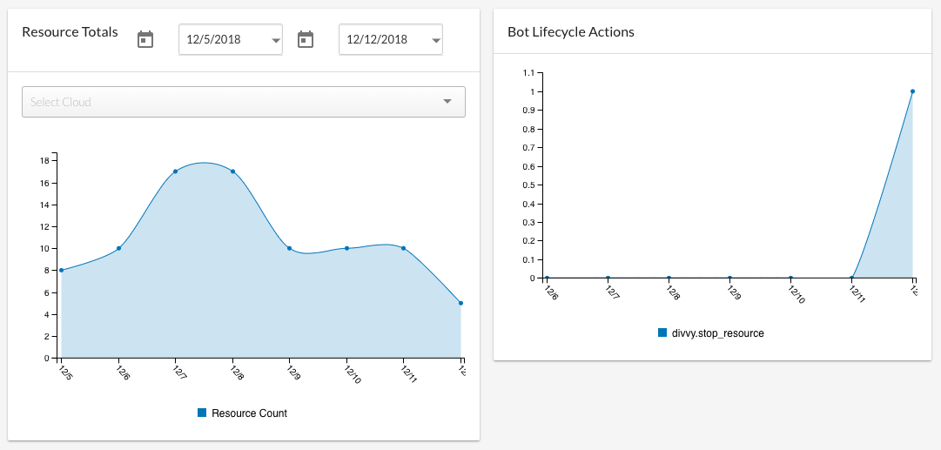
Task: Select 12/6 data point in Bot Lifecycle chart
Action: pyautogui.click(x=547, y=279)
